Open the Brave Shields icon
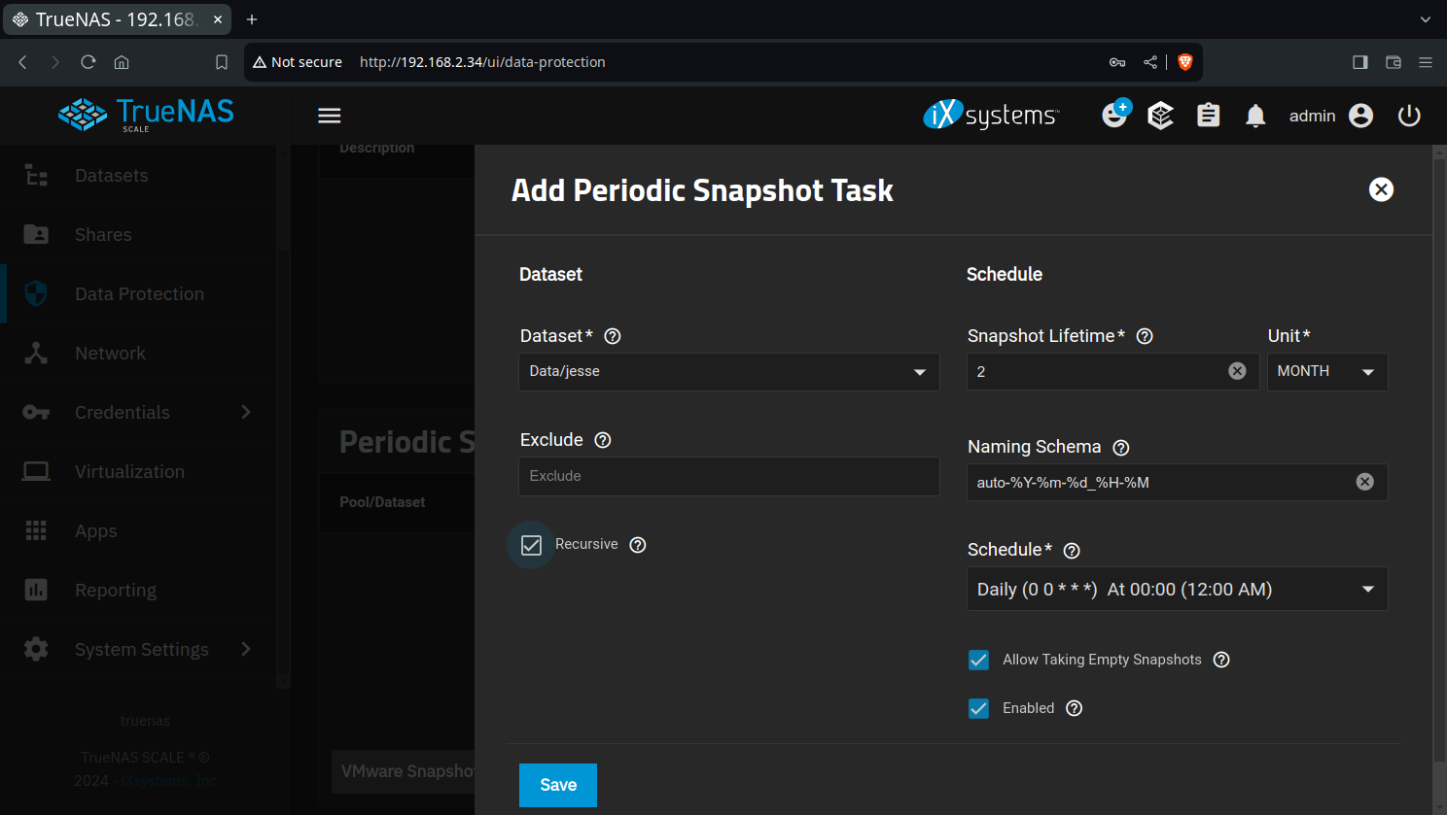This screenshot has width=1447, height=815. 1184,62
